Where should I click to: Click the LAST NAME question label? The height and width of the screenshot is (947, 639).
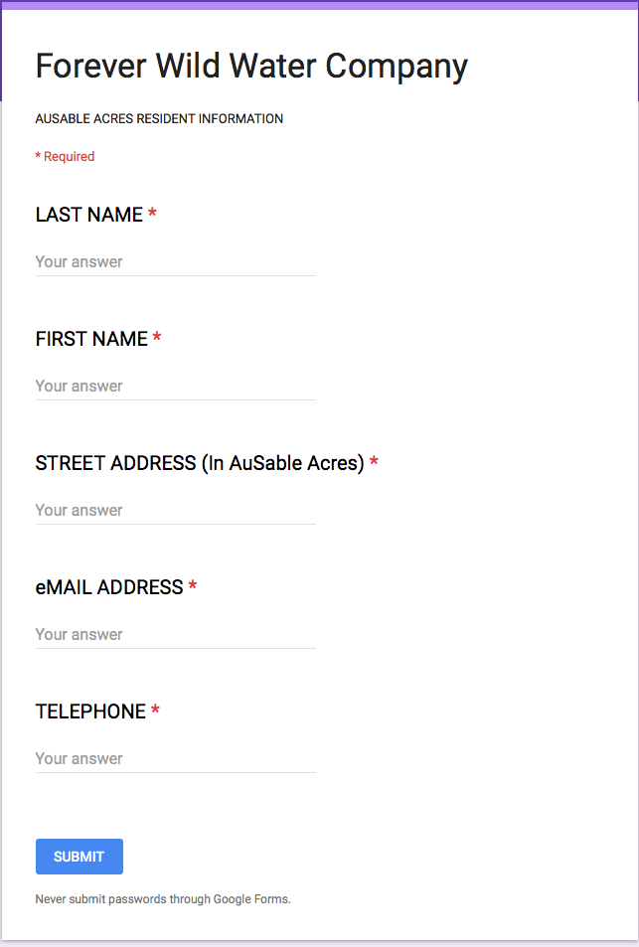click(x=89, y=215)
